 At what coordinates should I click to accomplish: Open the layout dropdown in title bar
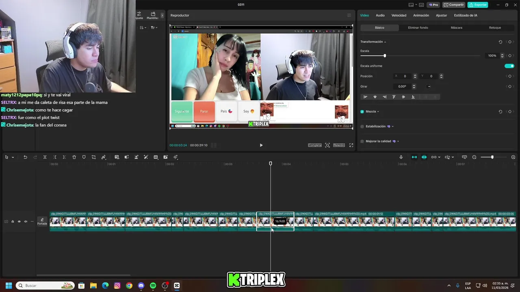click(x=416, y=5)
